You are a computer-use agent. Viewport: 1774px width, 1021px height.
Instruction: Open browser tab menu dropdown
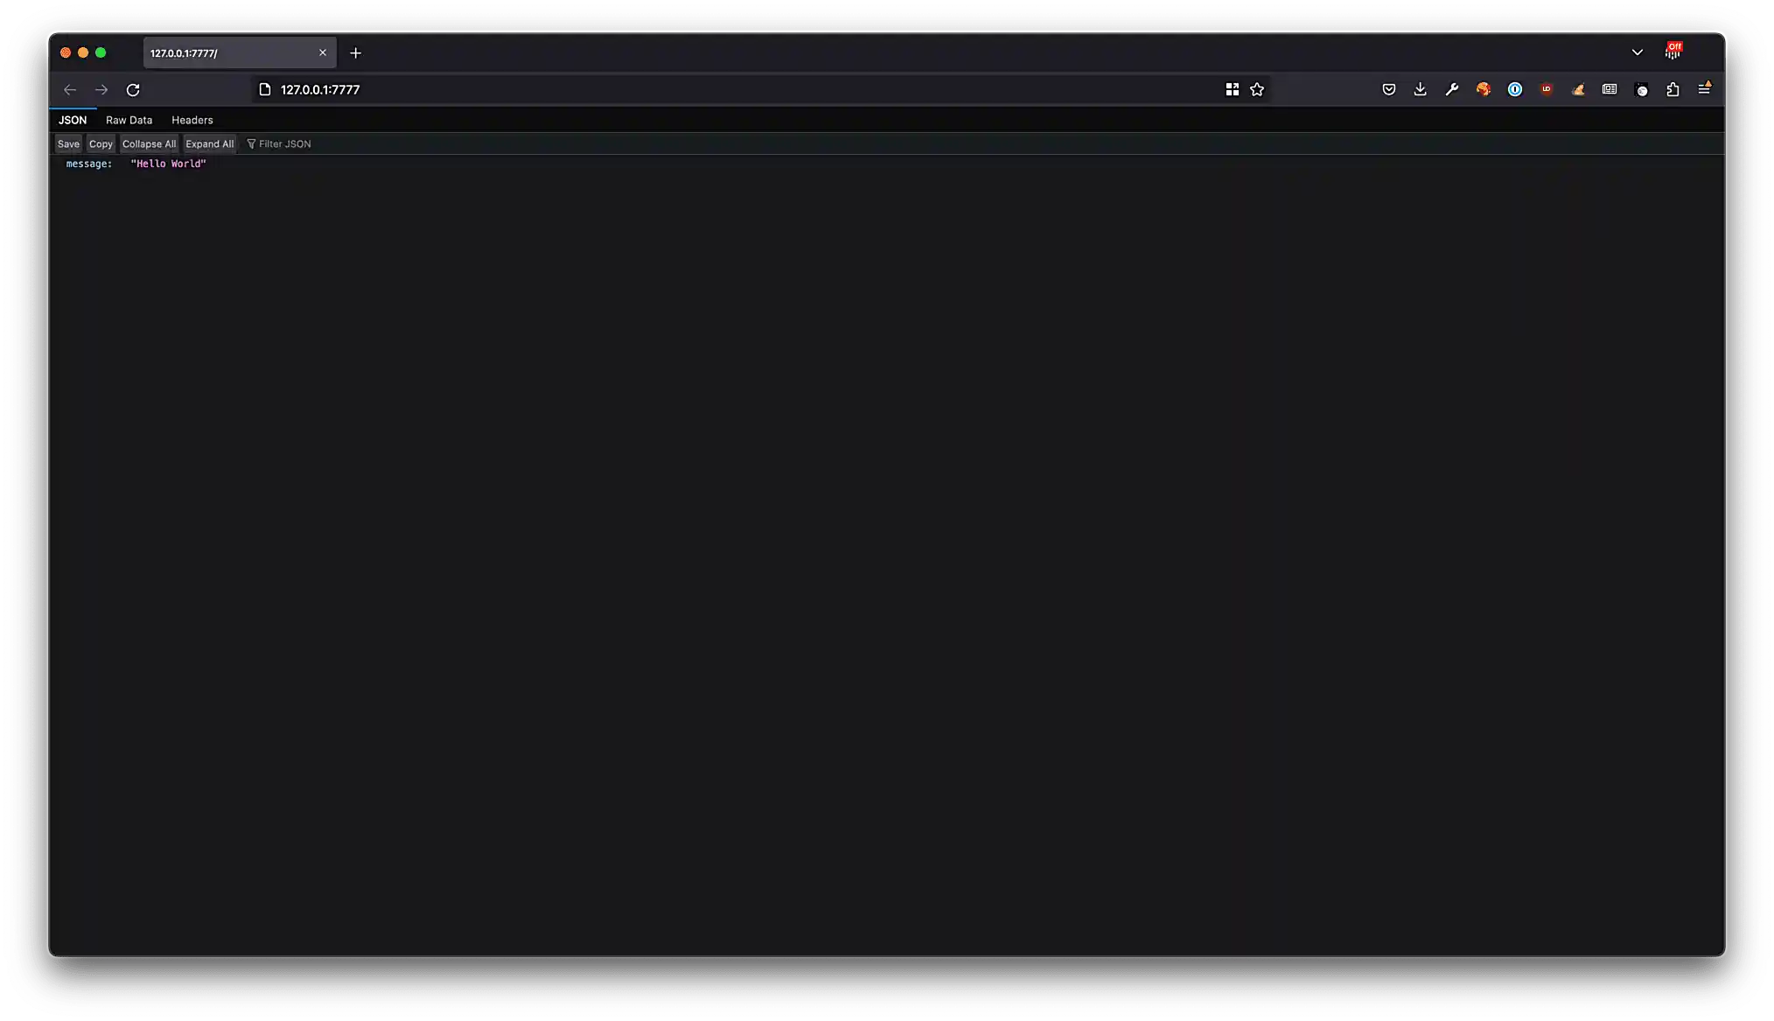[1637, 51]
